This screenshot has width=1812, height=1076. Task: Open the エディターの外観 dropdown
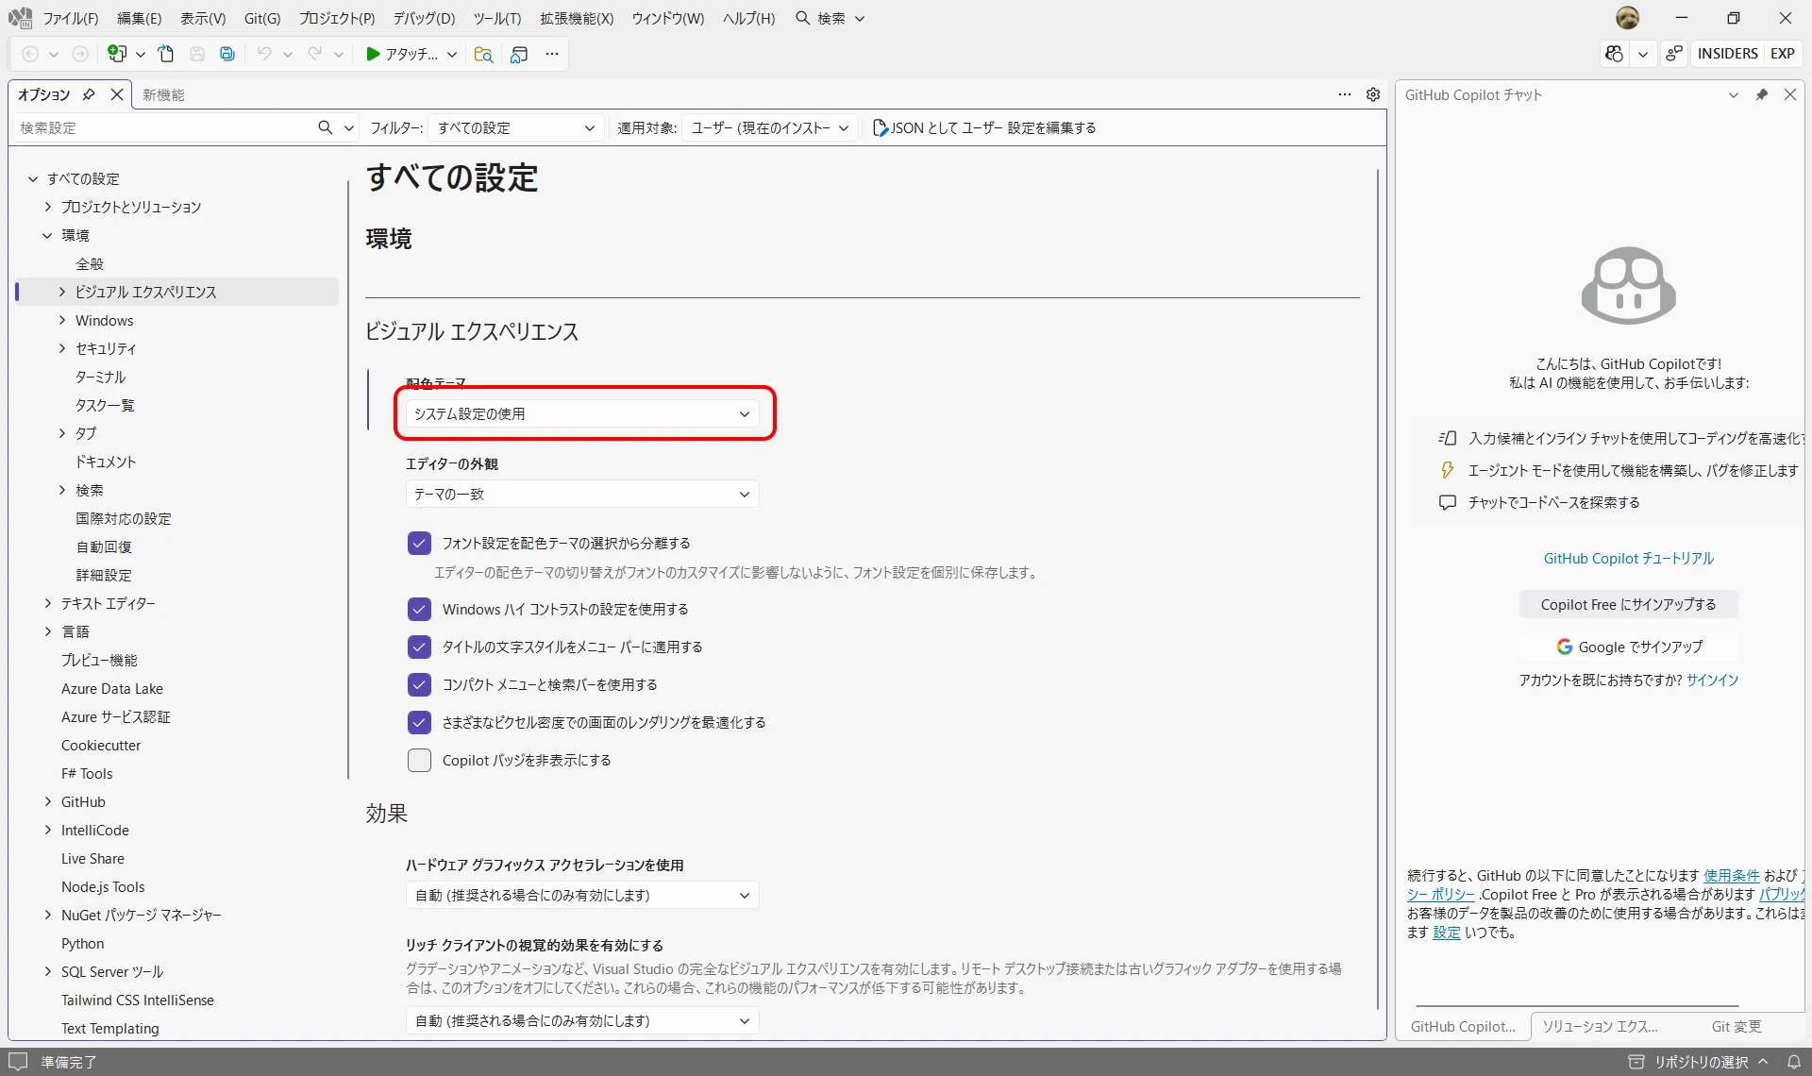(581, 494)
